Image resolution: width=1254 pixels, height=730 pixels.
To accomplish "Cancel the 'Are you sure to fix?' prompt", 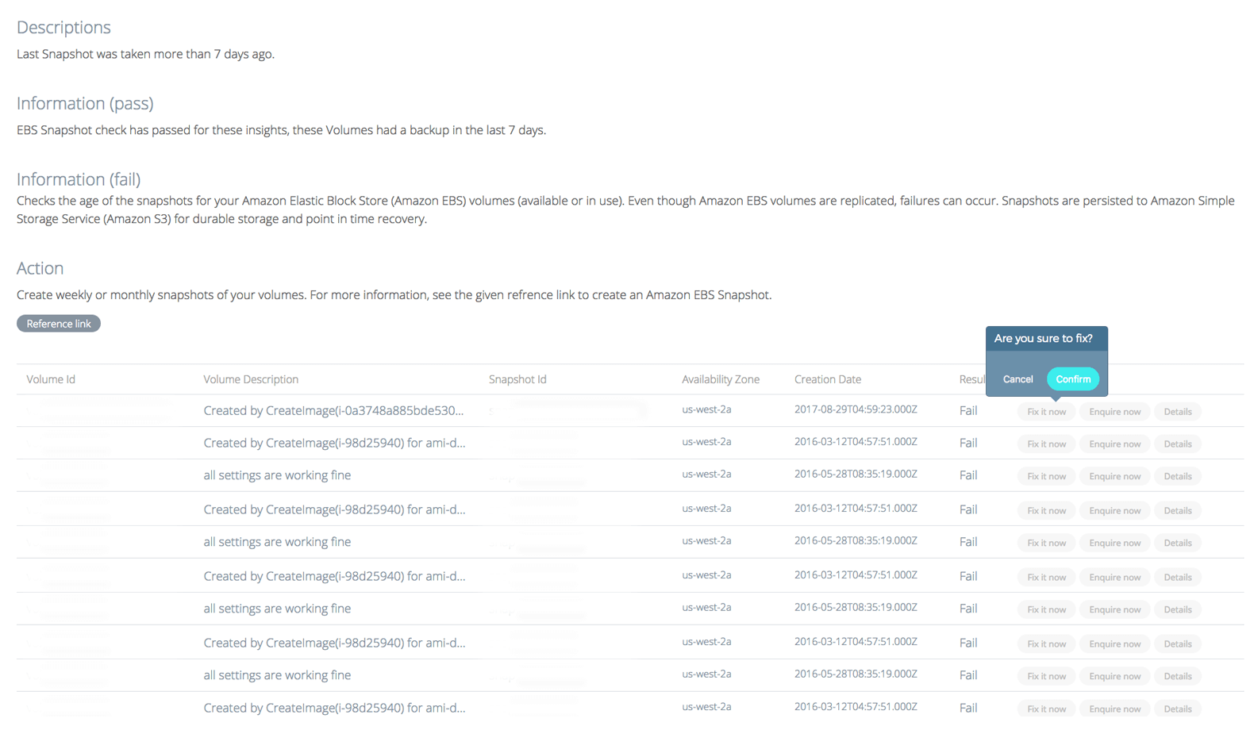I will (x=1017, y=379).
